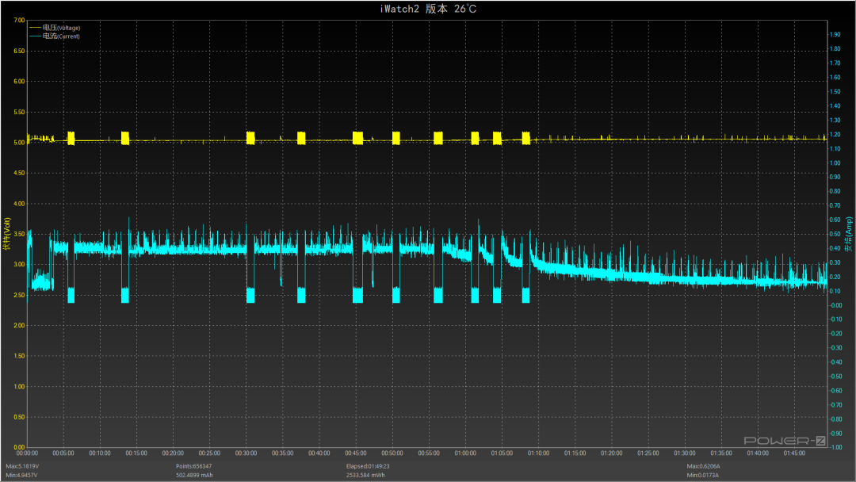
Task: Click the -1.00 current axis tick
Action: 836,448
